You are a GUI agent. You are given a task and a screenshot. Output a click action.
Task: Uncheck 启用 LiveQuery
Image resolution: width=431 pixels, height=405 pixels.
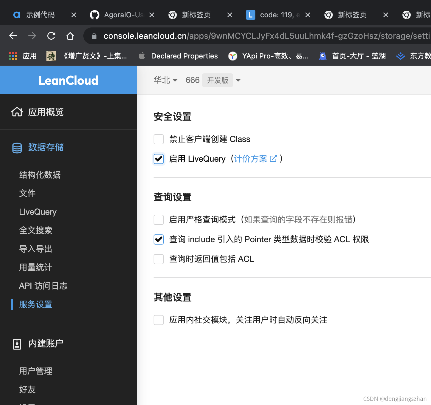[x=159, y=159]
